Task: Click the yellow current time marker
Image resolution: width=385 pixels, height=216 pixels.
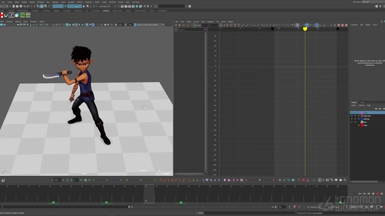Action: pos(305,29)
